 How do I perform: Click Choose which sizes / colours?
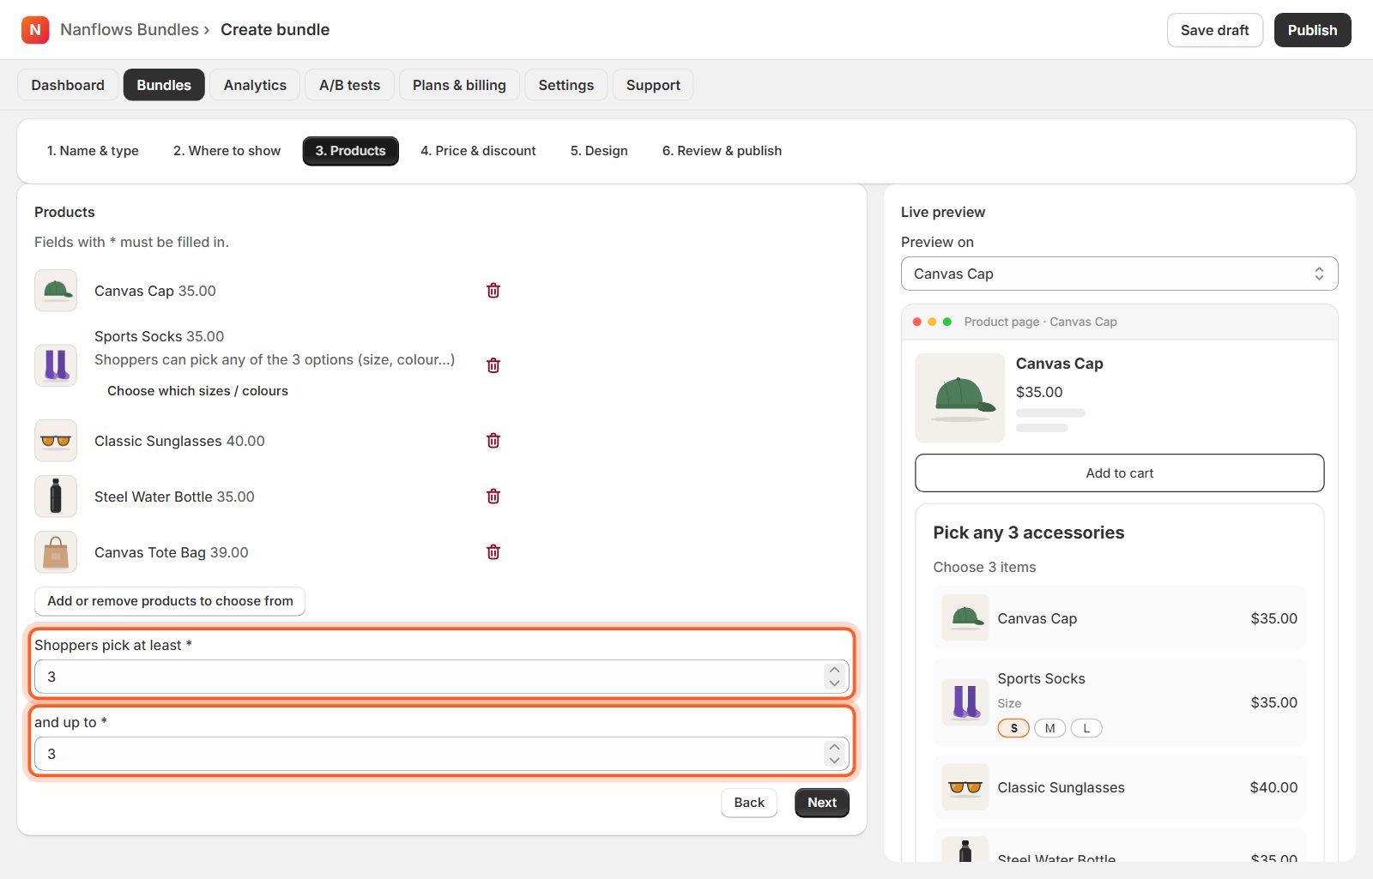197,391
